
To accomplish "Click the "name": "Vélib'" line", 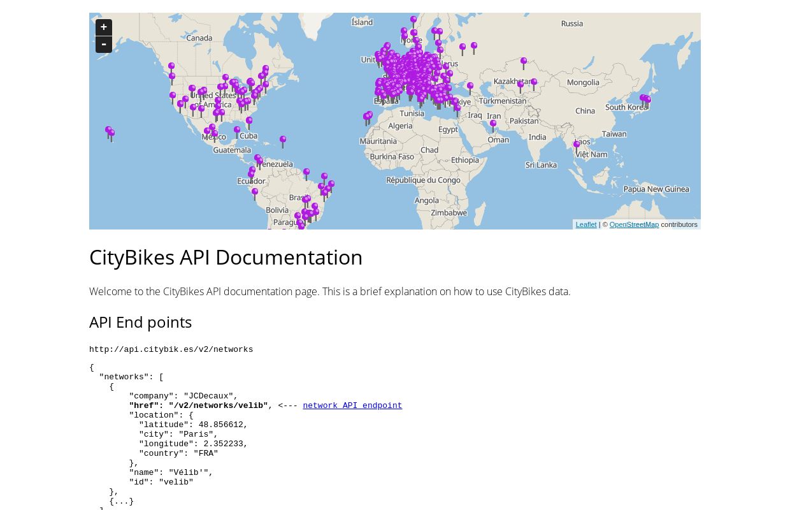I will pos(171,472).
